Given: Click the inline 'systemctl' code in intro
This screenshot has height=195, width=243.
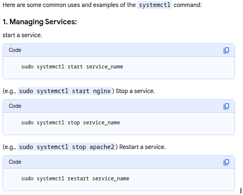Looking at the screenshot, I should click(x=154, y=6).
